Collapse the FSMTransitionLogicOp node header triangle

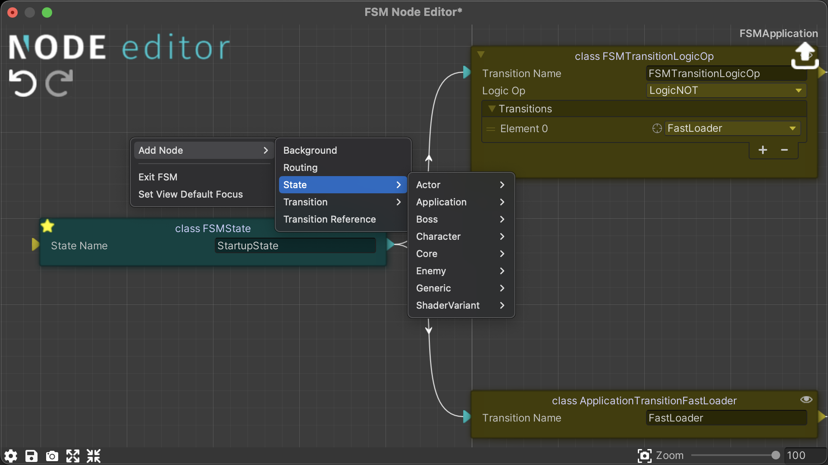pyautogui.click(x=482, y=54)
